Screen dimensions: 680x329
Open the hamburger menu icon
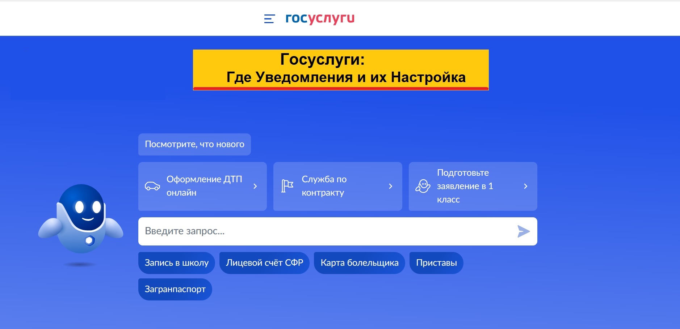pyautogui.click(x=269, y=19)
